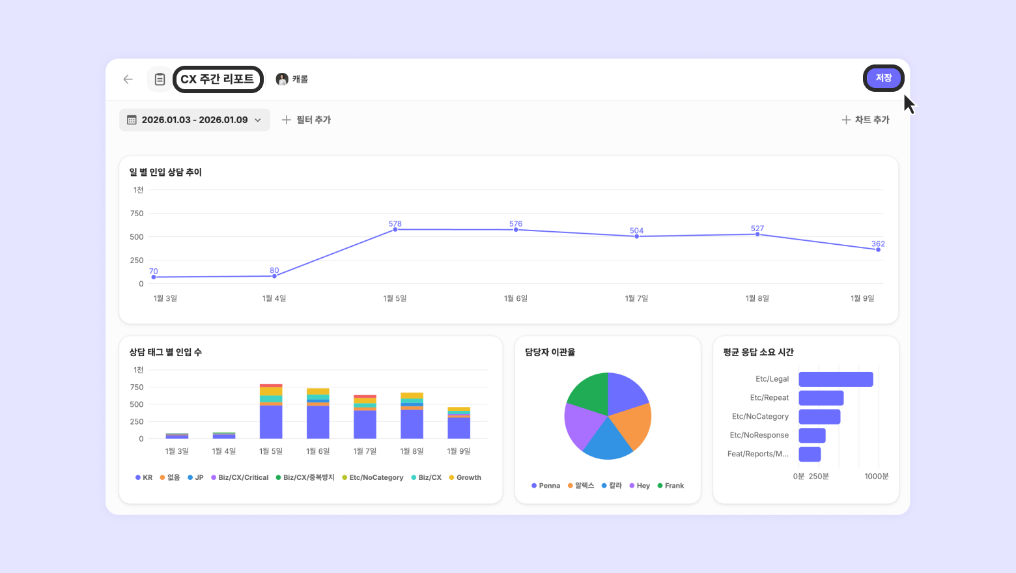This screenshot has width=1016, height=573.
Task: Toggle the JP legend item
Action: [x=195, y=477]
